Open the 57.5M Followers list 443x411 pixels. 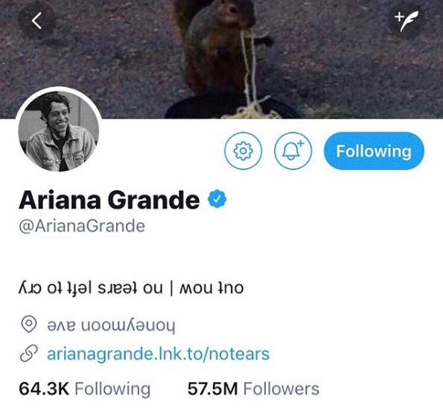pyautogui.click(x=253, y=389)
